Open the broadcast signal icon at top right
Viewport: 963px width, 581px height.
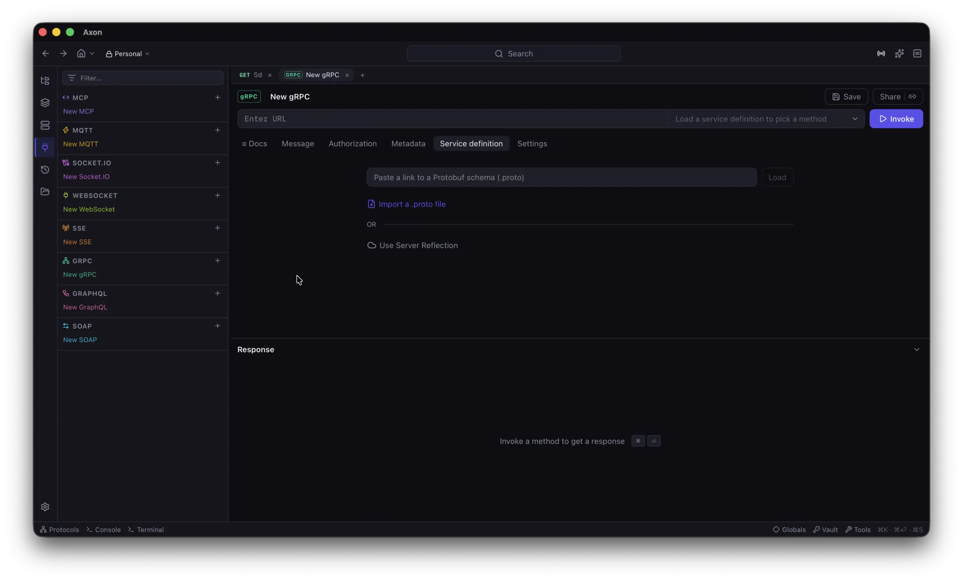[881, 53]
